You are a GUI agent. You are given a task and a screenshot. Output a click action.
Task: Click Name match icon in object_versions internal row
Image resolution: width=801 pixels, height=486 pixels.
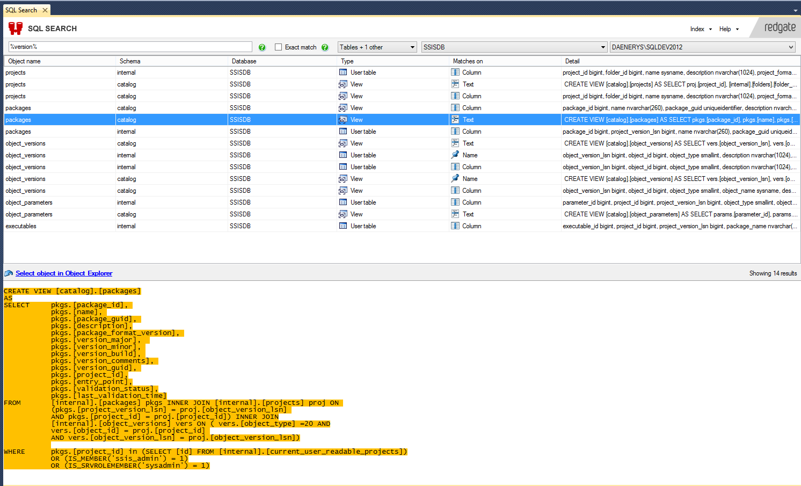(455, 155)
